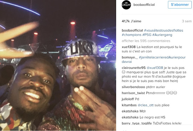The width and height of the screenshot is (193, 131).
Task: Open harrison_twist commenter profile
Action: coord(133,93)
